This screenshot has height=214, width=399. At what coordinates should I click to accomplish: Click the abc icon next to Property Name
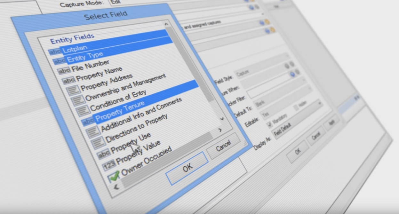[x=68, y=80]
